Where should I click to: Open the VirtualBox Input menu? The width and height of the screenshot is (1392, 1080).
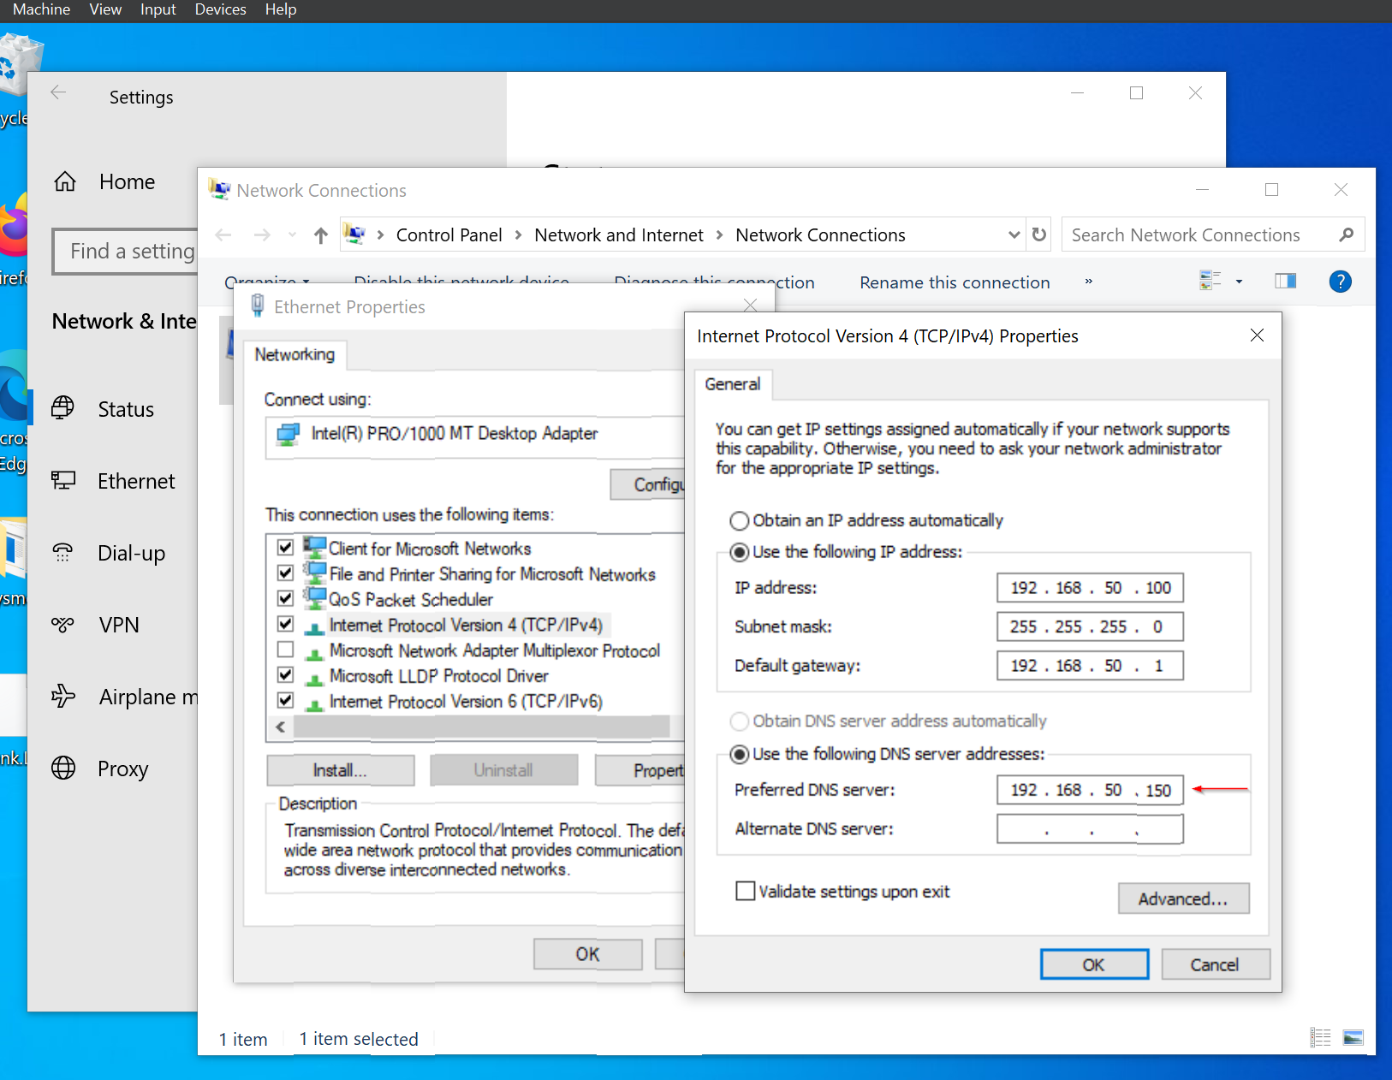coord(158,9)
